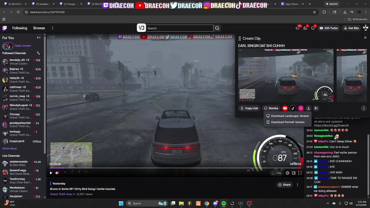370x208 pixels.
Task: Open the bendejo_45 channel
Action: coord(22,62)
